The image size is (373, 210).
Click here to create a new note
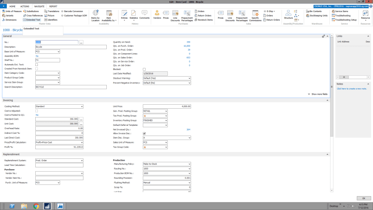(x=352, y=89)
